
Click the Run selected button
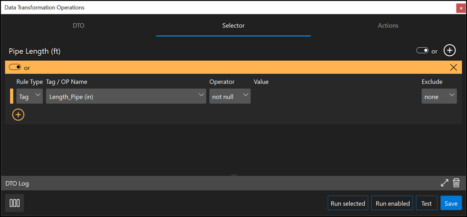[x=348, y=203]
